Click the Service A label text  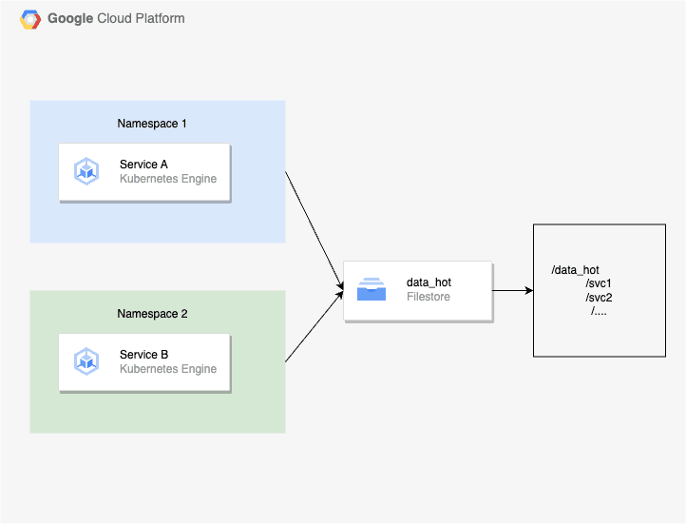click(144, 165)
